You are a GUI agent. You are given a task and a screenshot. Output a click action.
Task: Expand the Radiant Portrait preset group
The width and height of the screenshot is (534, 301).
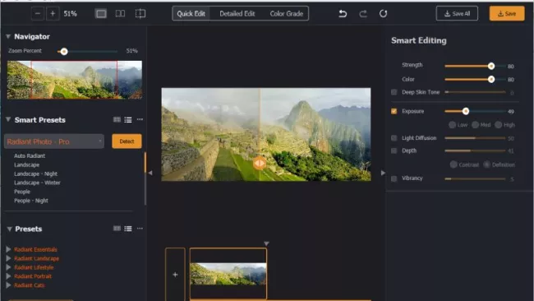pos(8,276)
